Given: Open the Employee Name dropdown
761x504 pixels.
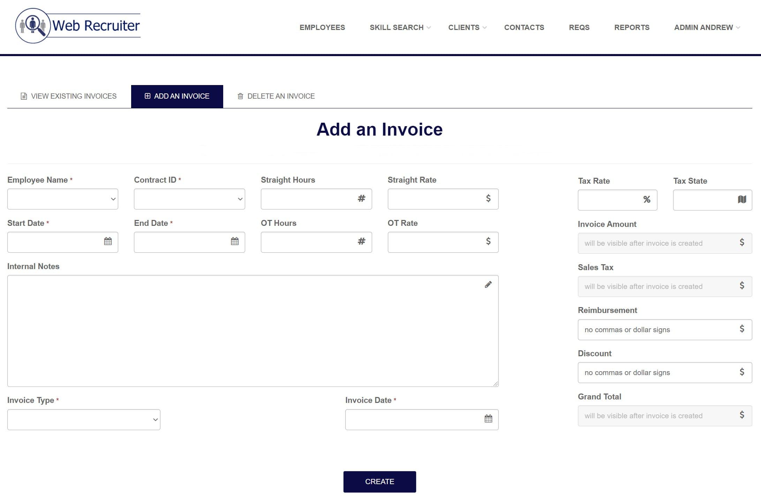Looking at the screenshot, I should click(x=63, y=199).
